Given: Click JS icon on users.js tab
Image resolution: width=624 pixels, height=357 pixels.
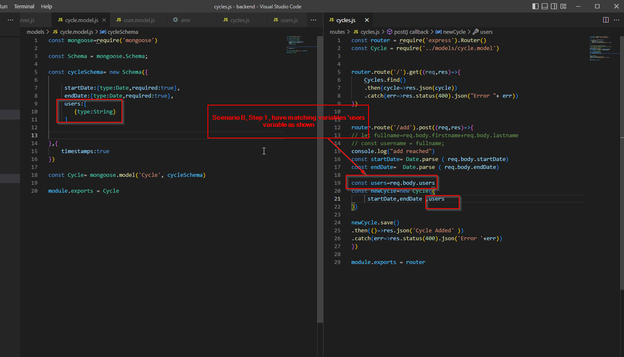Looking at the screenshot, I should 275,20.
